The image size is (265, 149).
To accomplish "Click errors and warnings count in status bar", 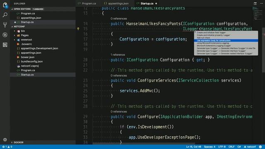I will (7, 147).
